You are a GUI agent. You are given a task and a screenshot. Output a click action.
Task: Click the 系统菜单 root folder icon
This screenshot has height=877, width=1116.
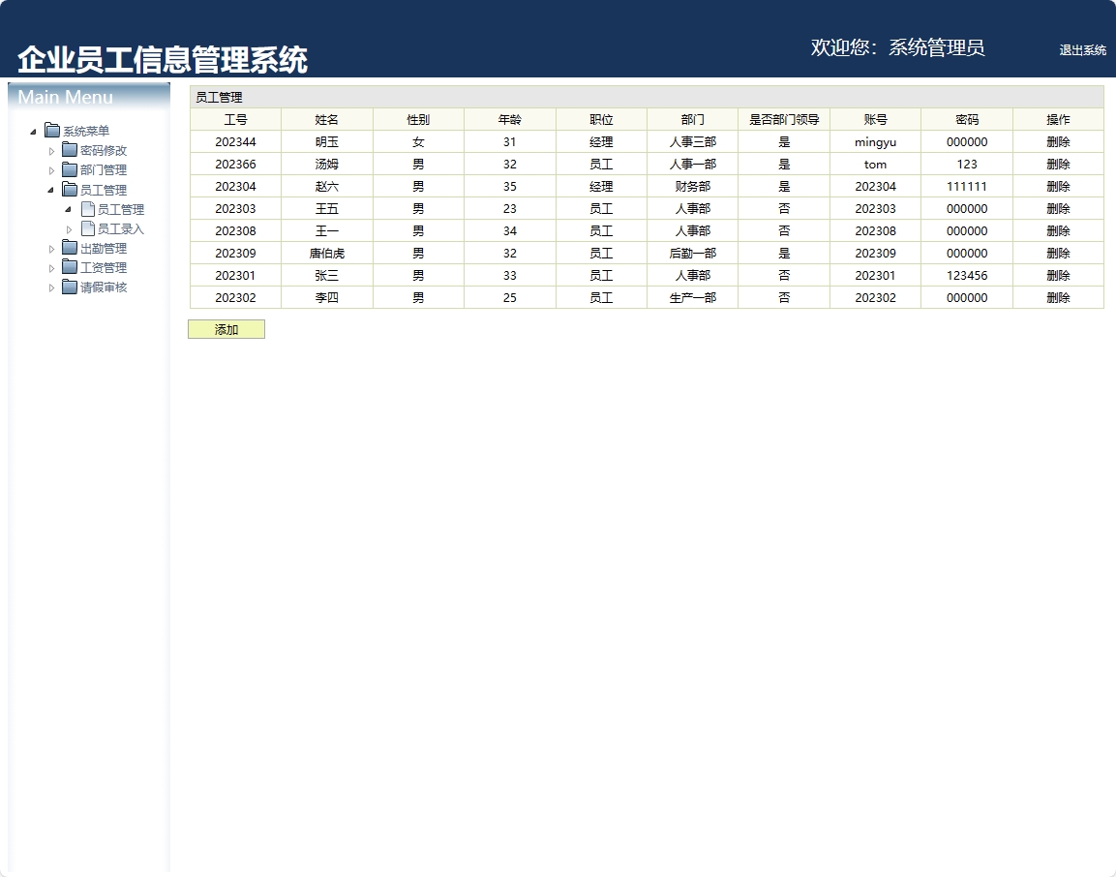click(52, 131)
